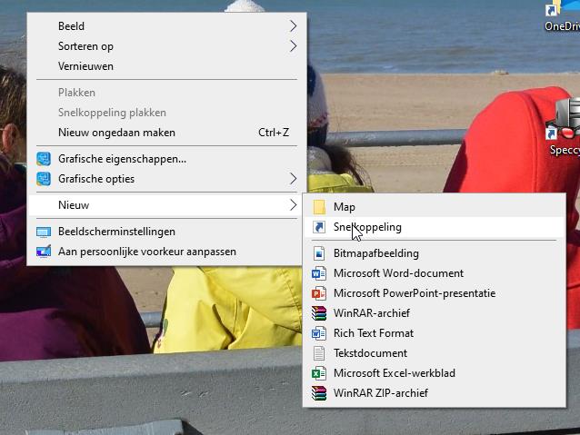Create a new Tekstdocument
Screen dimensions: 580x435
370,353
